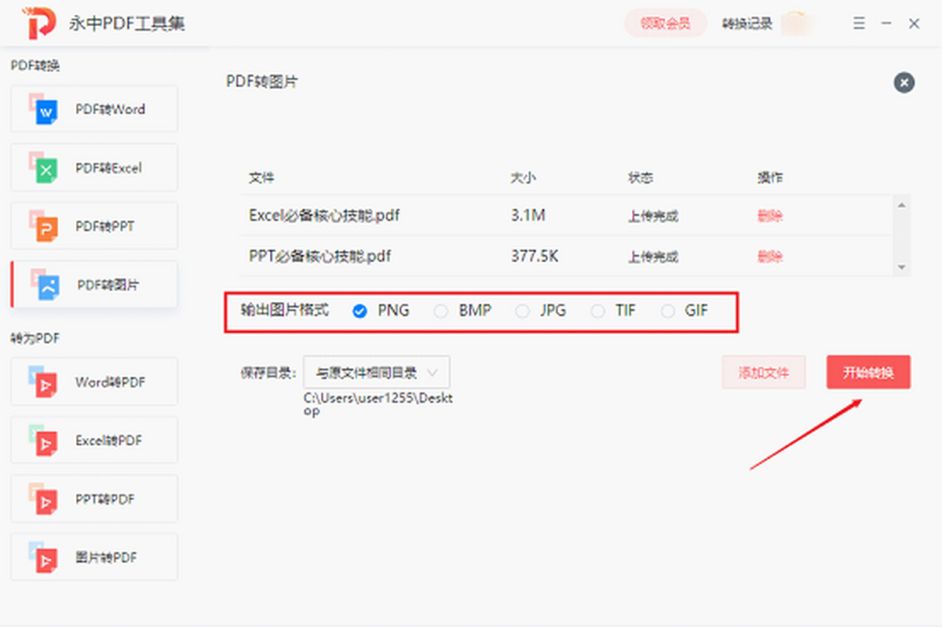Open the PDF转PPT tool icon

pos(45,226)
